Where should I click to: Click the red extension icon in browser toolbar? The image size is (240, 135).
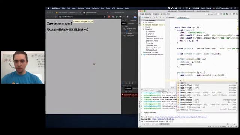pyautogui.click(x=109, y=16)
